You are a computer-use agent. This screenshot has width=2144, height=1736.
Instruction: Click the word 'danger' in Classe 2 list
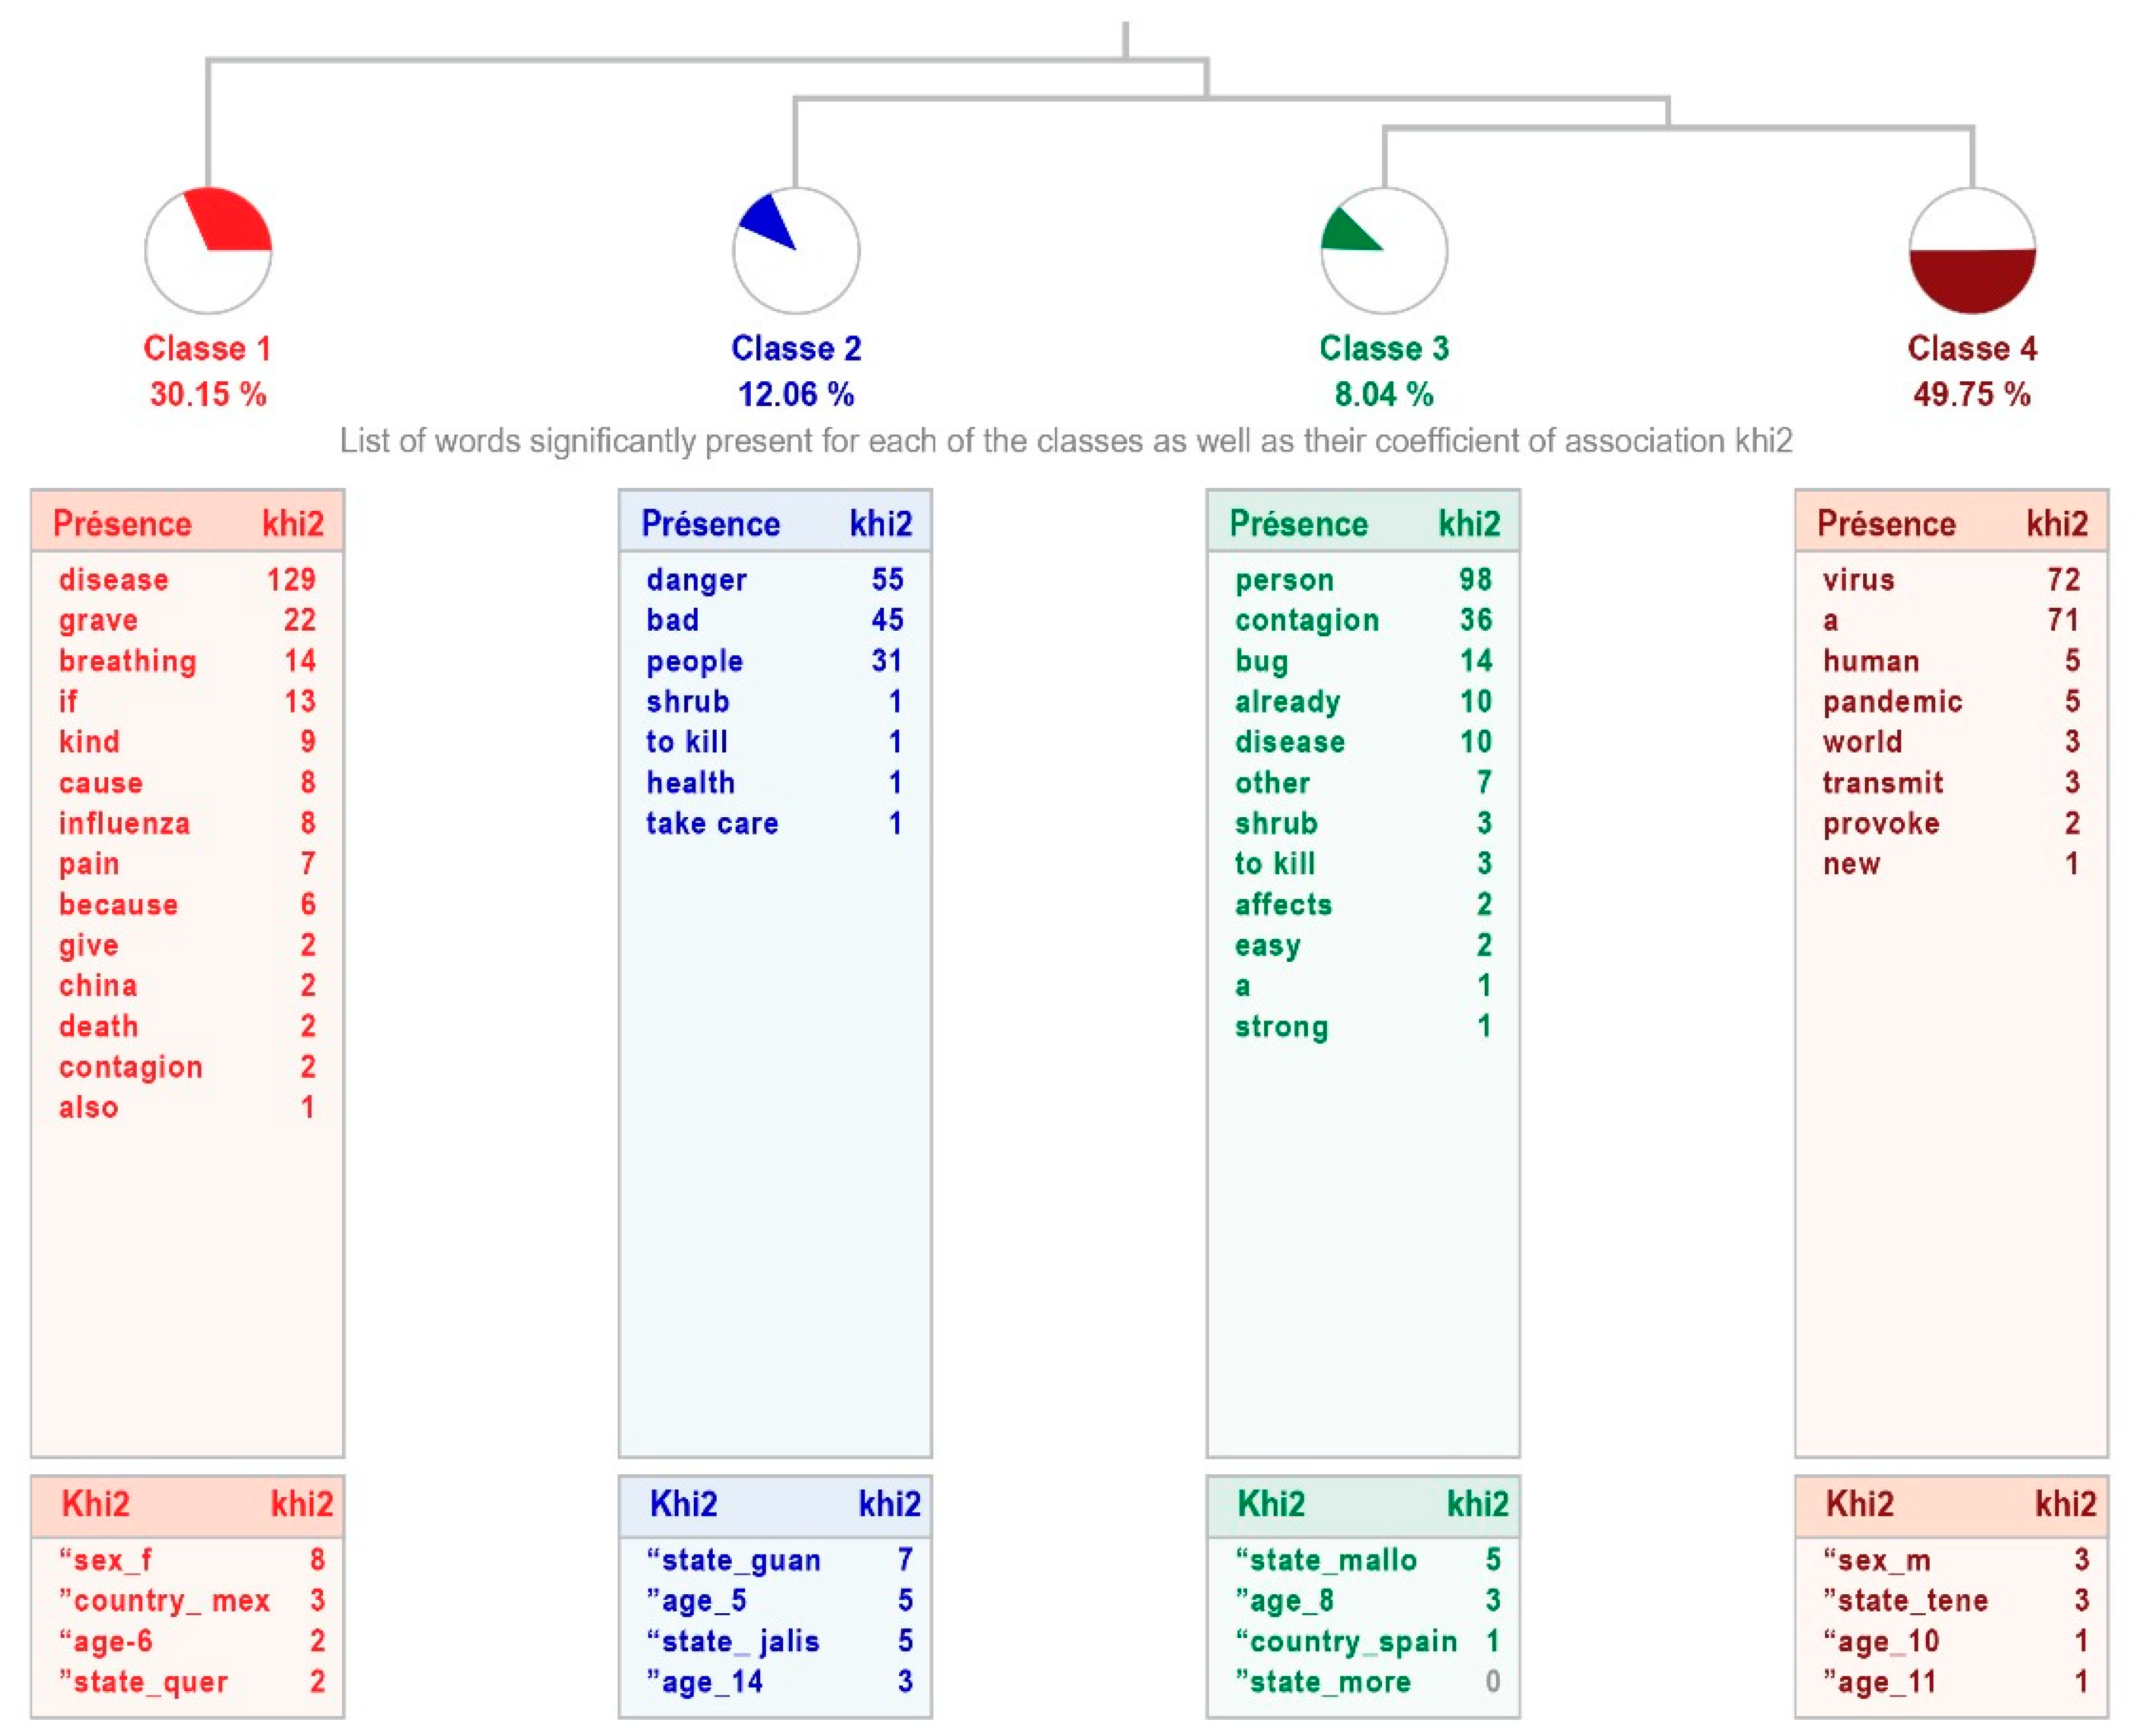696,580
